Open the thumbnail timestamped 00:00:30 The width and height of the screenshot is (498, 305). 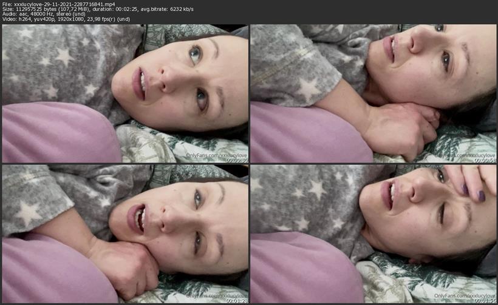pyautogui.click(x=125, y=93)
